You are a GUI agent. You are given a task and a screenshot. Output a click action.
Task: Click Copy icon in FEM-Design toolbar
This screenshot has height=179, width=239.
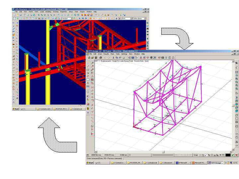[117, 58]
